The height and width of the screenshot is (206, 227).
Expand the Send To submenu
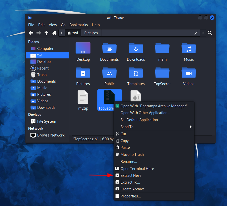pos(154,127)
